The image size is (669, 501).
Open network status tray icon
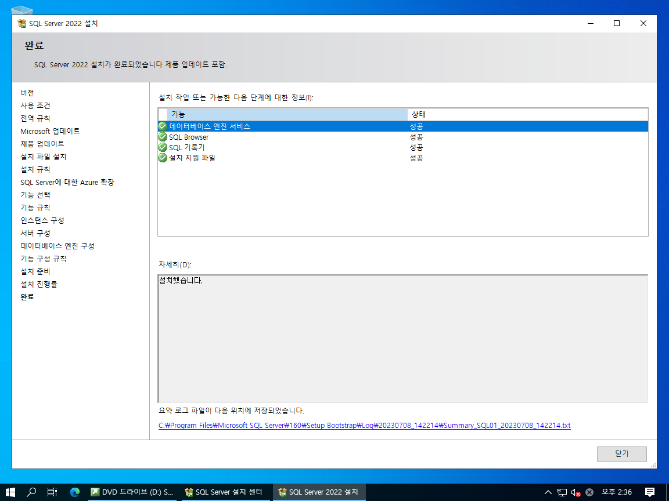pos(562,492)
